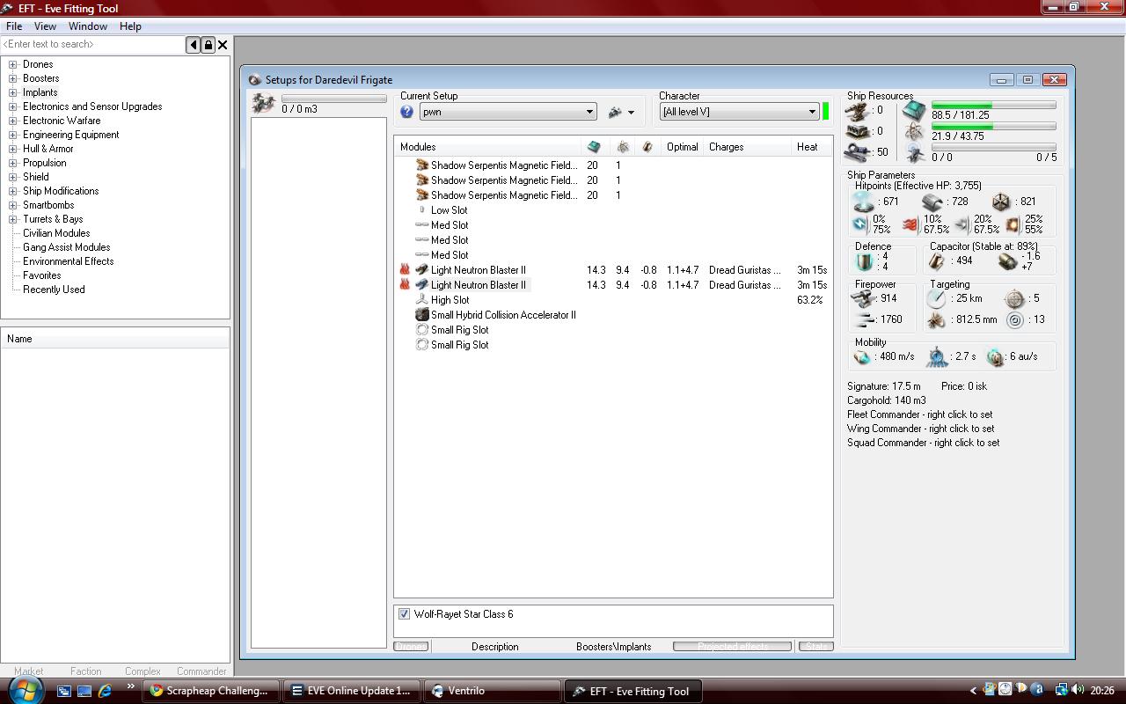Click the search text input field
This screenshot has width=1126, height=704.
point(92,44)
